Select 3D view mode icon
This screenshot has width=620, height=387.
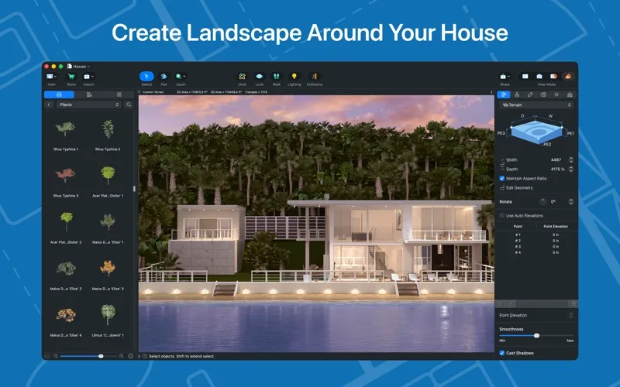coord(568,77)
